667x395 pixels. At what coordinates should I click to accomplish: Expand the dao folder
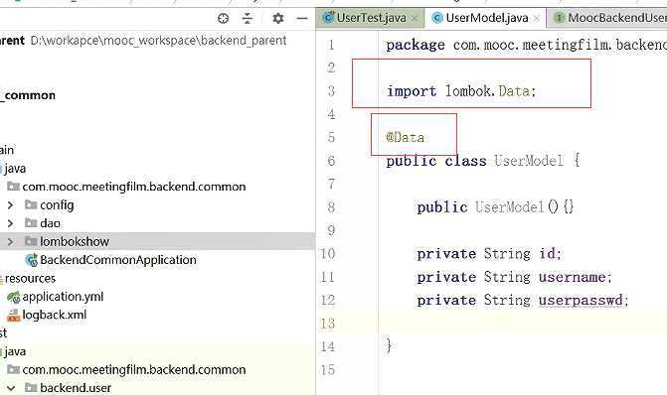(11, 223)
